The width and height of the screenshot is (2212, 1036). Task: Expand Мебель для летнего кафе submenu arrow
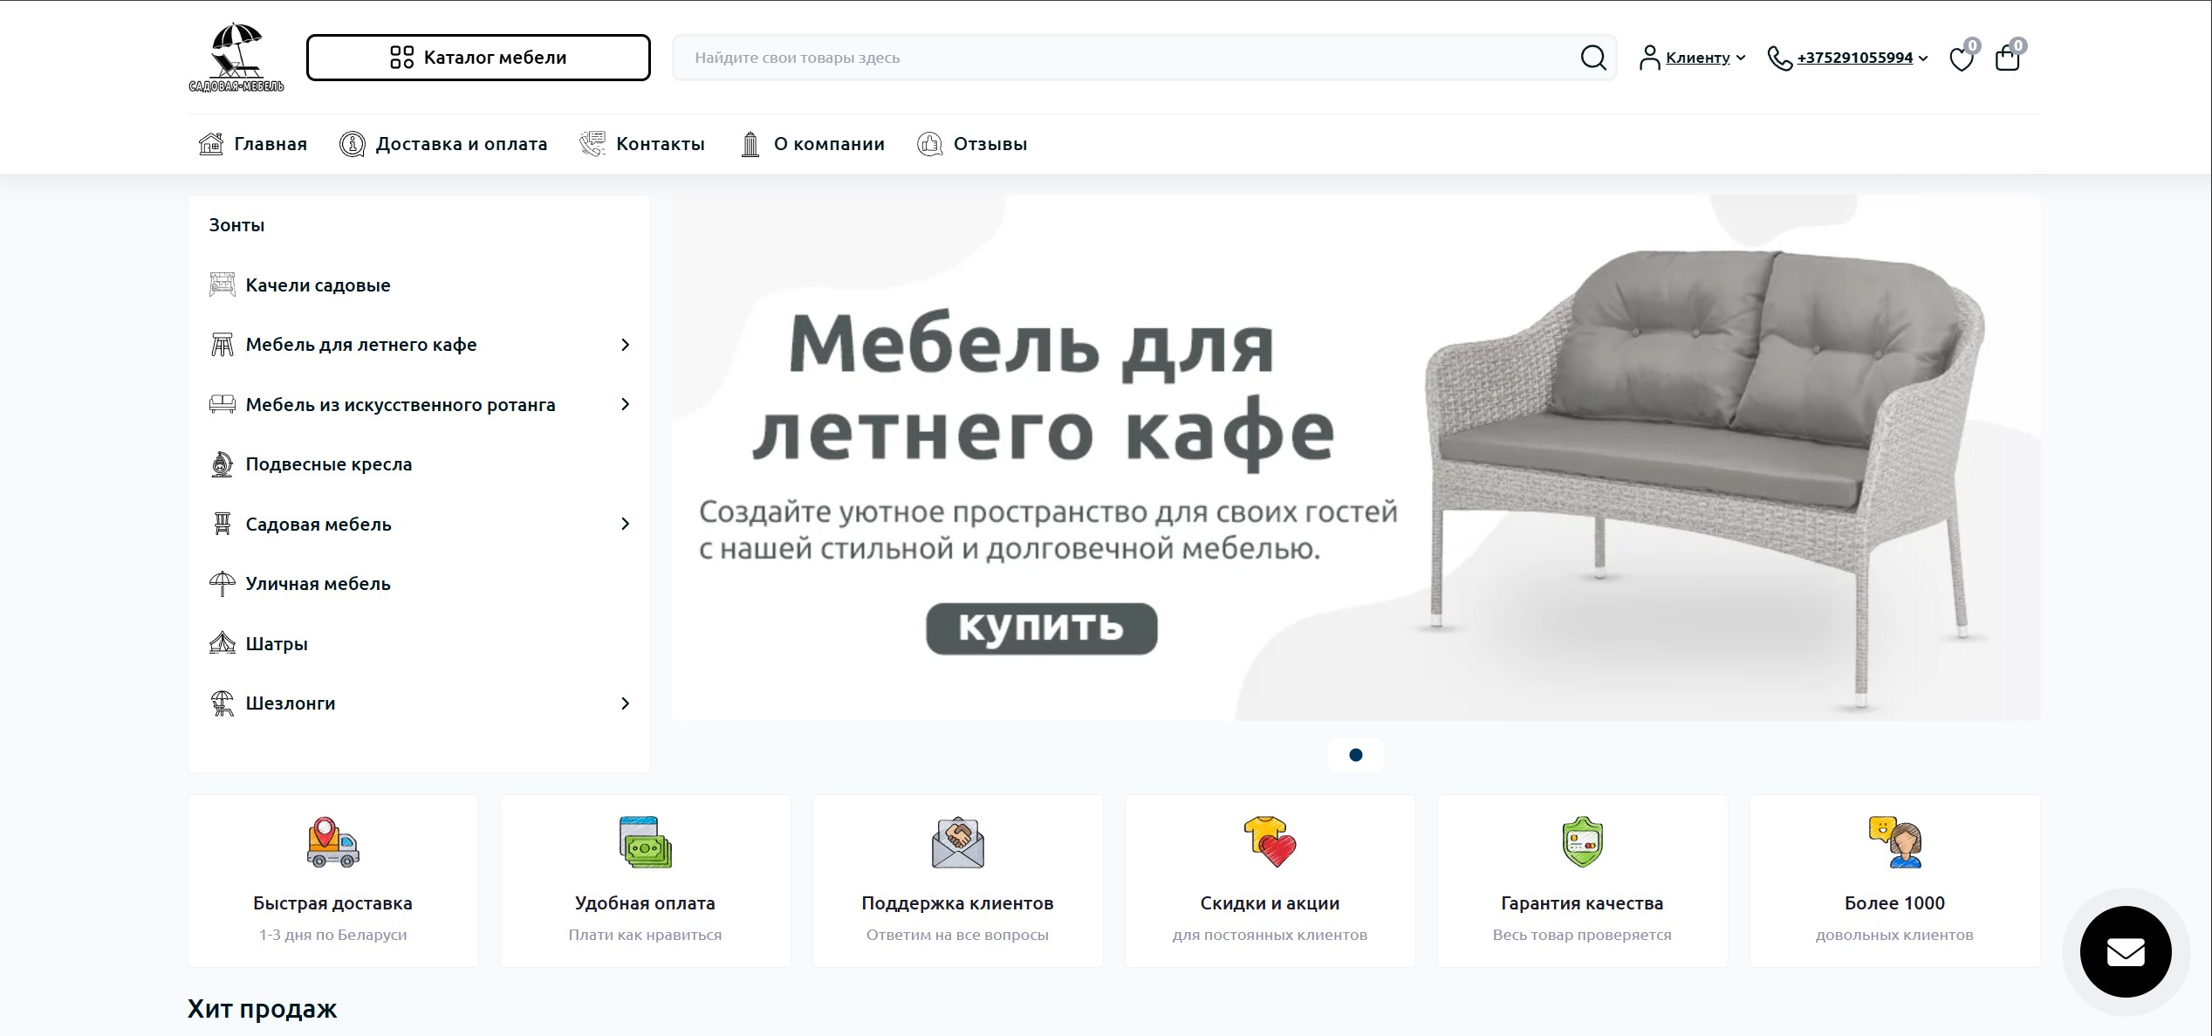(x=625, y=345)
